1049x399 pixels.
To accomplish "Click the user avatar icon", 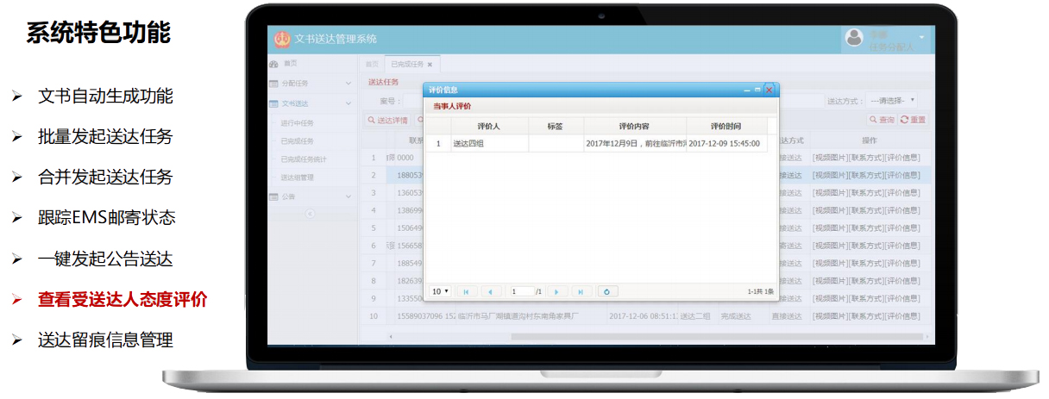I will [x=854, y=37].
